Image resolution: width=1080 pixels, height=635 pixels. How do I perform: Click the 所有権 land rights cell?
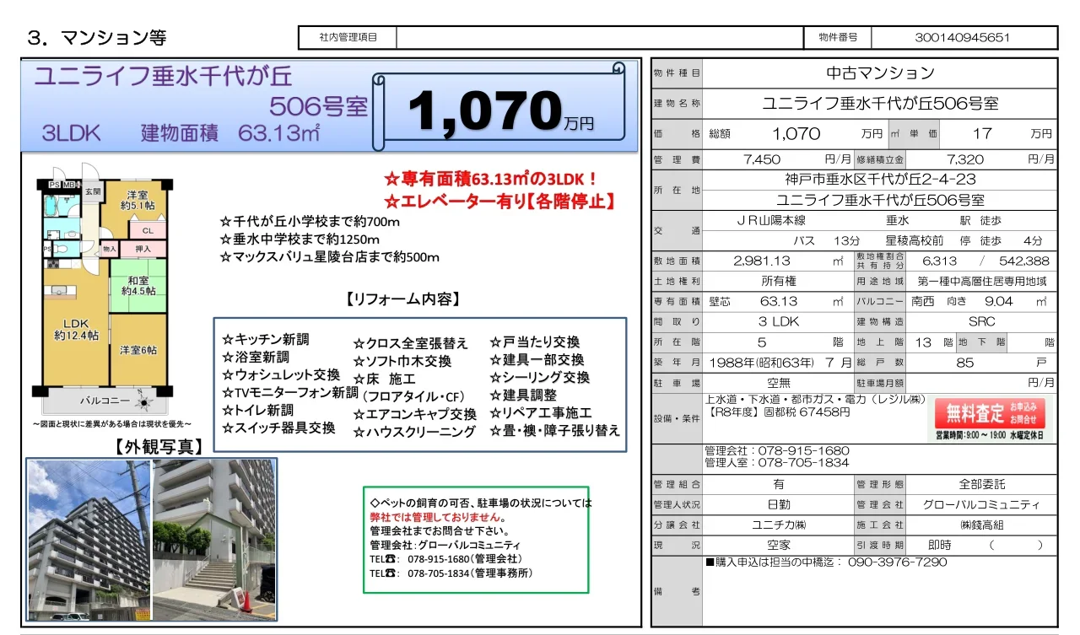click(778, 282)
